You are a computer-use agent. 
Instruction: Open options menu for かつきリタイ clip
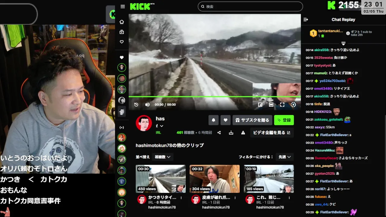(x=181, y=198)
